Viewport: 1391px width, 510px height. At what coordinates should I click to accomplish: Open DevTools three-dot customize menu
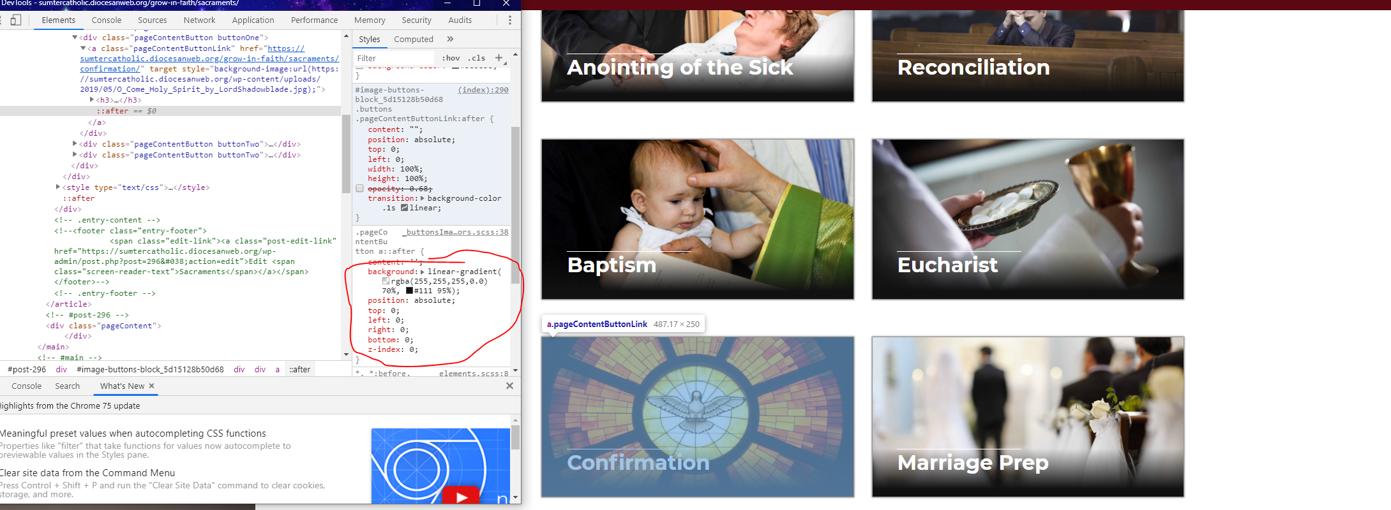509,20
